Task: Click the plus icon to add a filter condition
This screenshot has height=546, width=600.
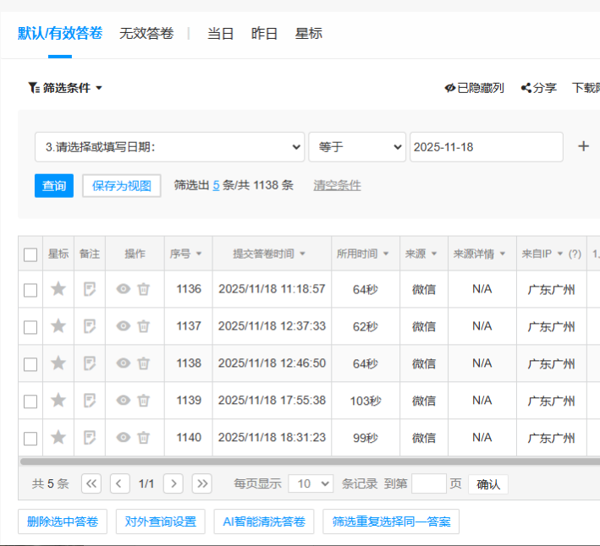Action: click(583, 146)
